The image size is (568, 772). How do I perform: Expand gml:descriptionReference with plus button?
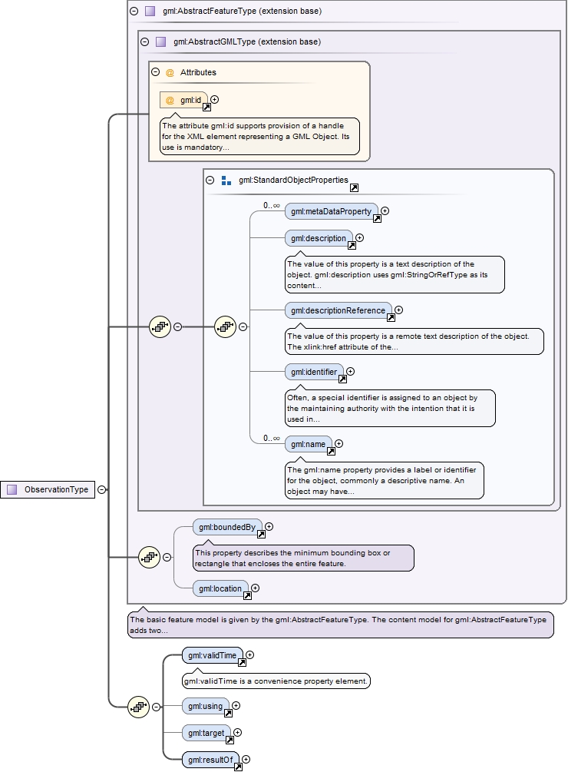[x=399, y=310]
